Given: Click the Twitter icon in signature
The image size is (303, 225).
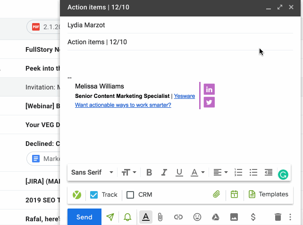Looking at the screenshot, I should pyautogui.click(x=209, y=102).
